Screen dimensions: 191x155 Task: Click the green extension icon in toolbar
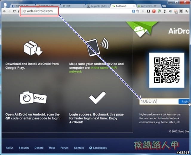coord(159,11)
